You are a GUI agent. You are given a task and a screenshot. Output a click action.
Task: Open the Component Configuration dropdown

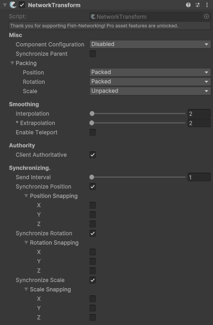click(x=150, y=45)
